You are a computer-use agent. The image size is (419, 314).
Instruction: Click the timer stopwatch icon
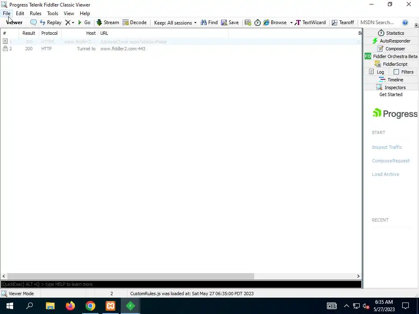(x=257, y=22)
